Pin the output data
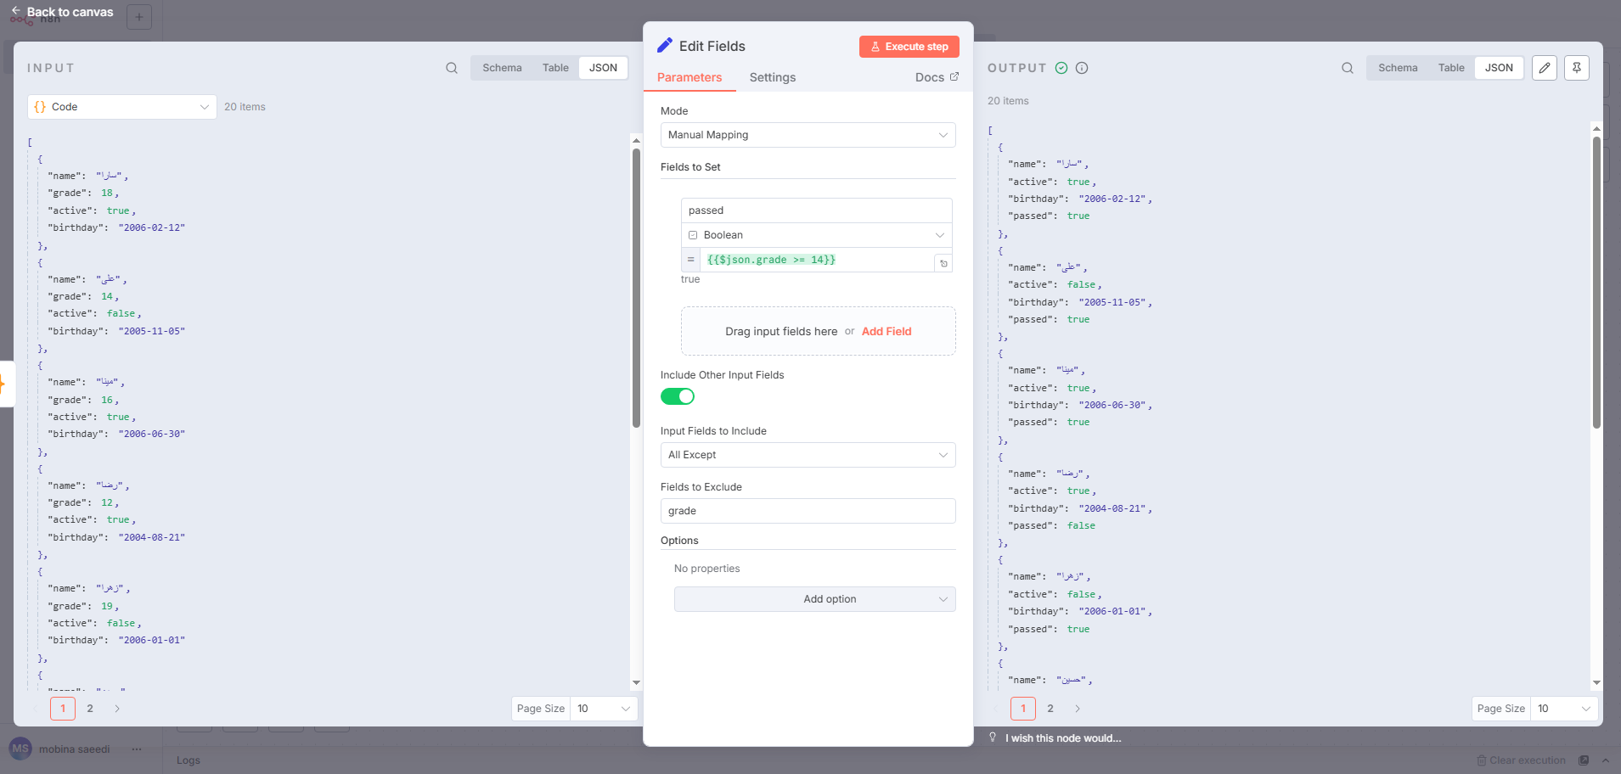 (1577, 68)
